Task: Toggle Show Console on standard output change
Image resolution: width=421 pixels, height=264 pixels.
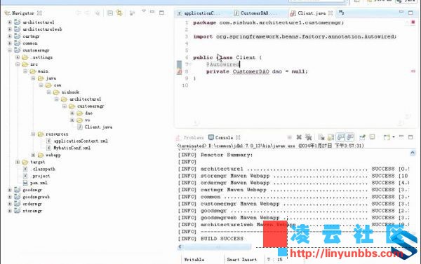Action: [x=340, y=137]
